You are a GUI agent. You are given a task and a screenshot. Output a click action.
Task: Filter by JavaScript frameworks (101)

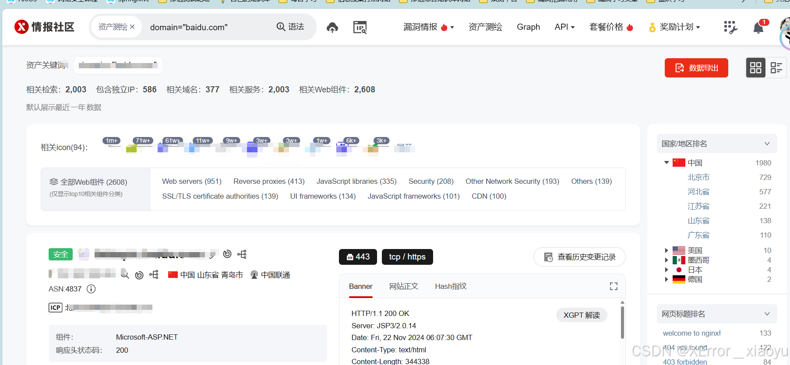click(413, 196)
